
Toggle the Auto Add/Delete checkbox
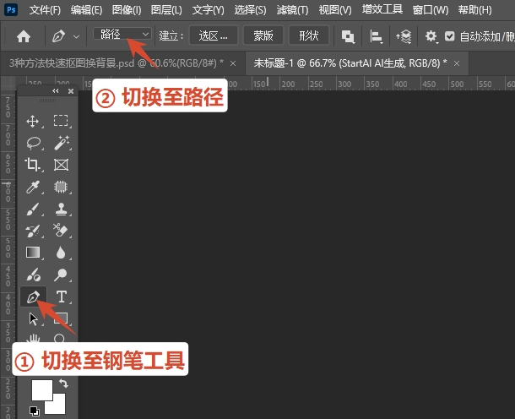pos(450,36)
